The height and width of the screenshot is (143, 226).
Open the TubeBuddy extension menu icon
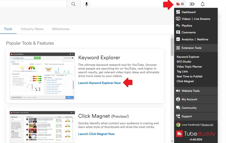[x=180, y=4]
